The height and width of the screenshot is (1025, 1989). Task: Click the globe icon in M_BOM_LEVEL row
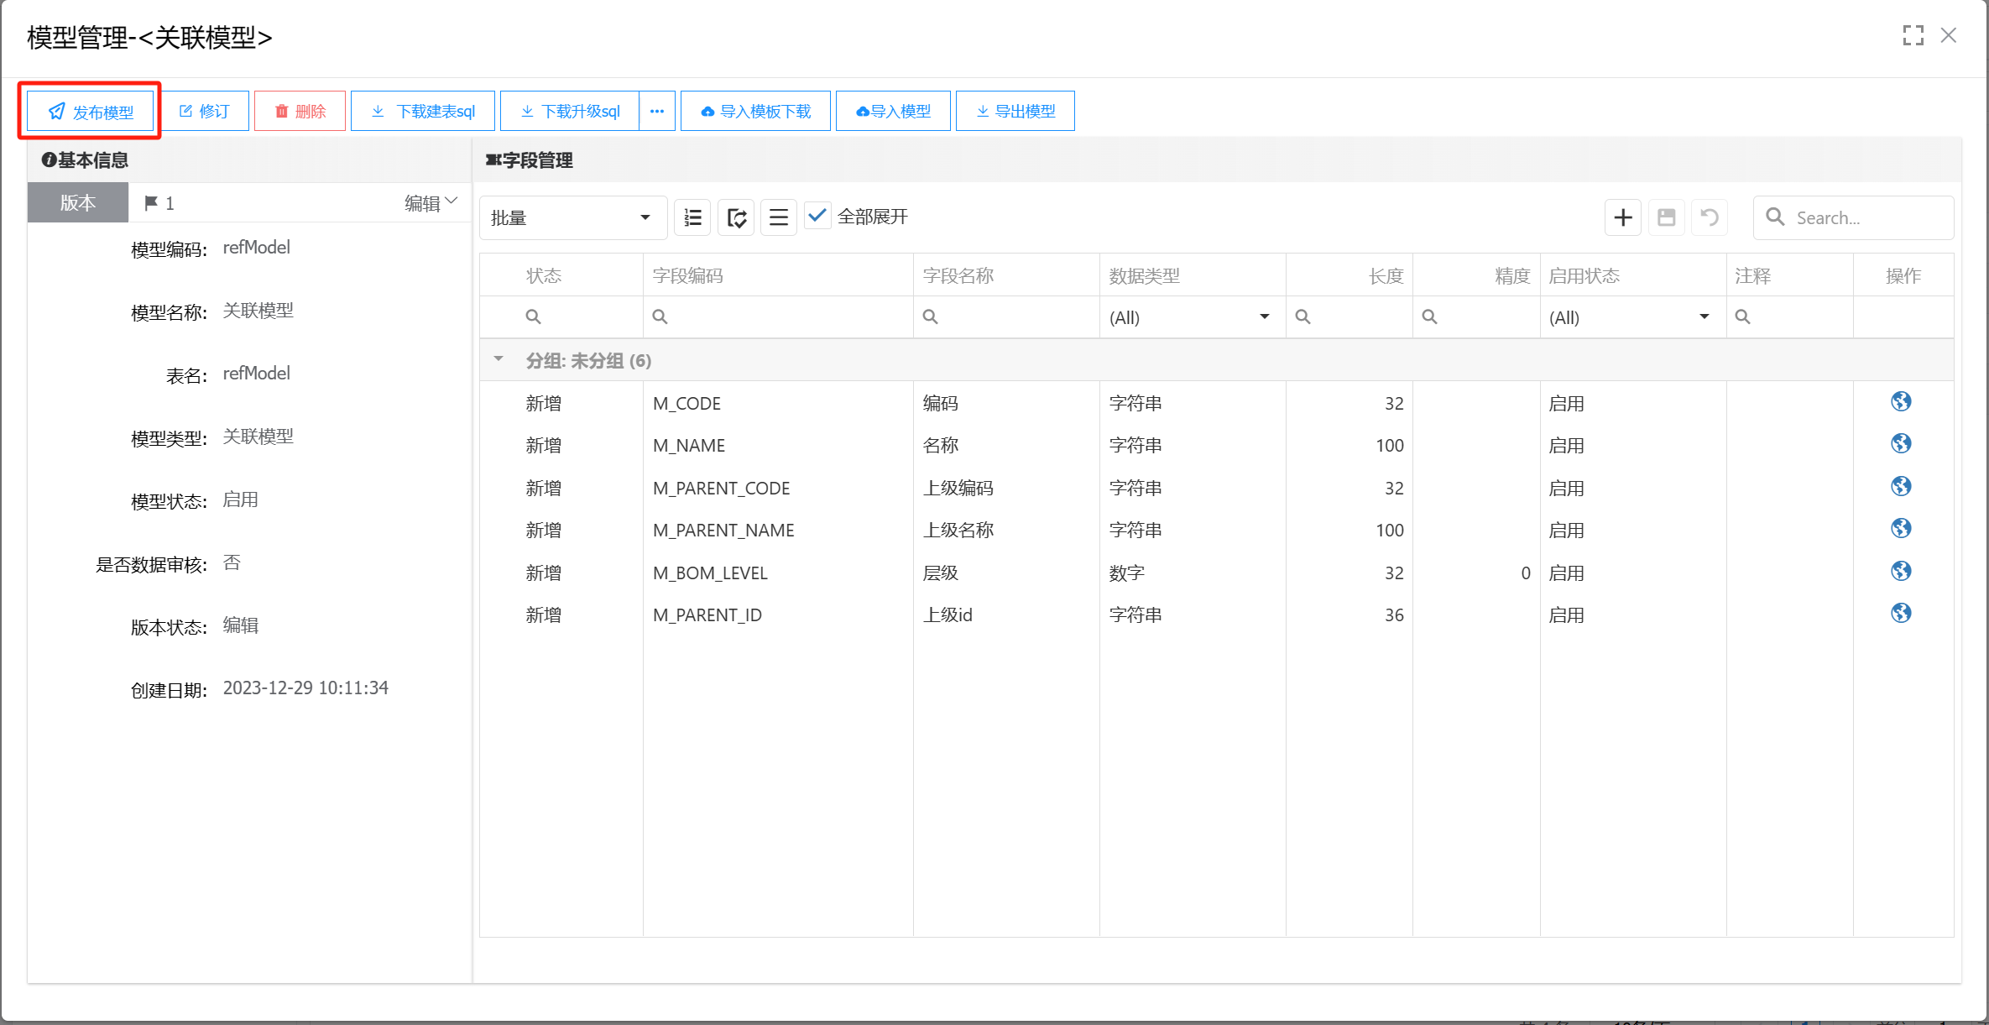click(x=1902, y=572)
